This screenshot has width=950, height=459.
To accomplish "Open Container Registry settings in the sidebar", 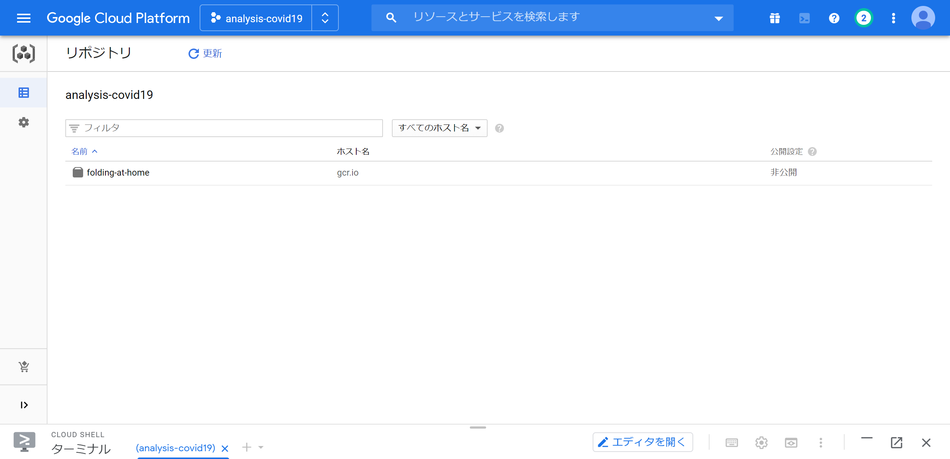I will pos(23,122).
